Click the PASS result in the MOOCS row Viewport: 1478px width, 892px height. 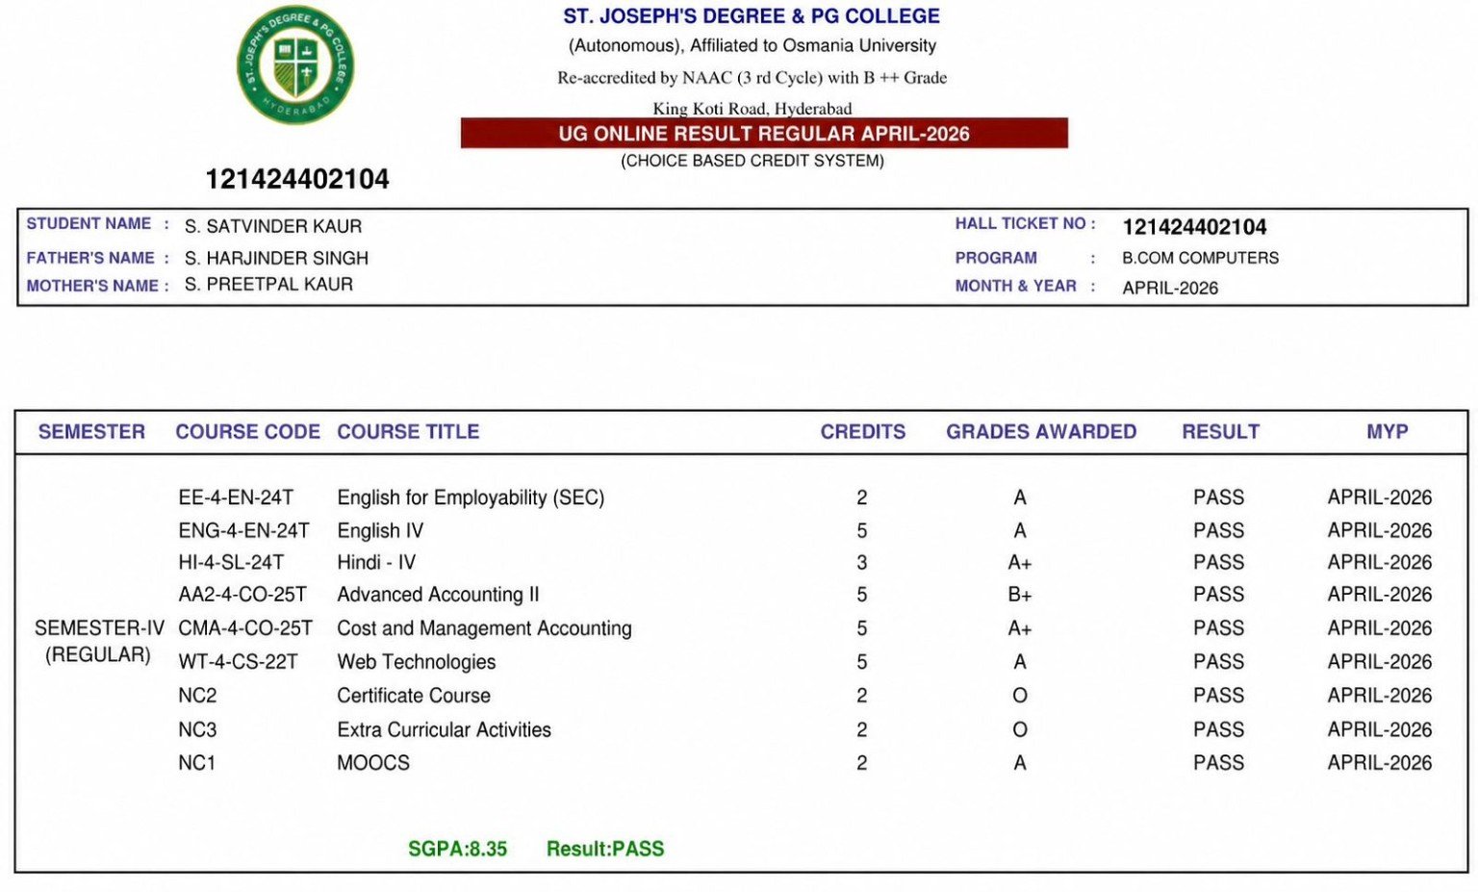point(1219,763)
